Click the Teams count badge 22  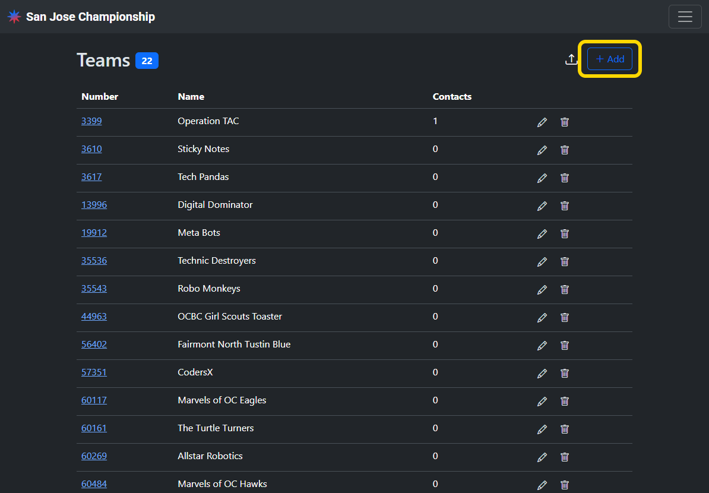[147, 61]
